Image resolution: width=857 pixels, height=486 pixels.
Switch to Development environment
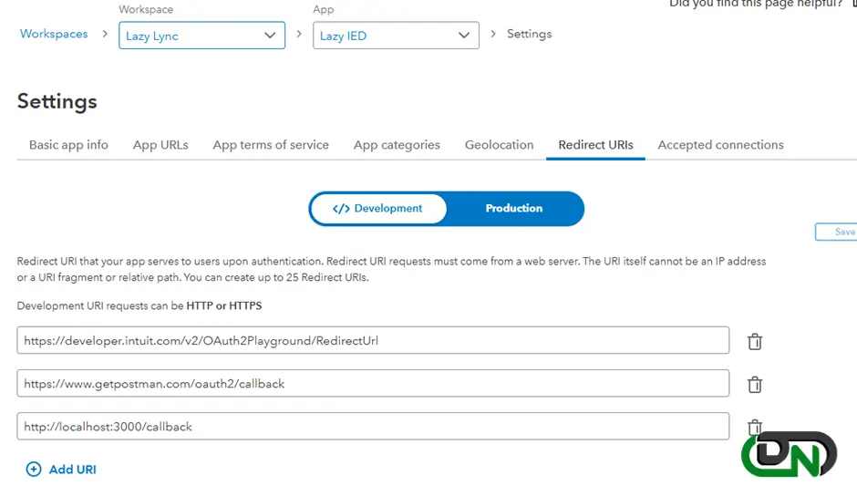378,208
